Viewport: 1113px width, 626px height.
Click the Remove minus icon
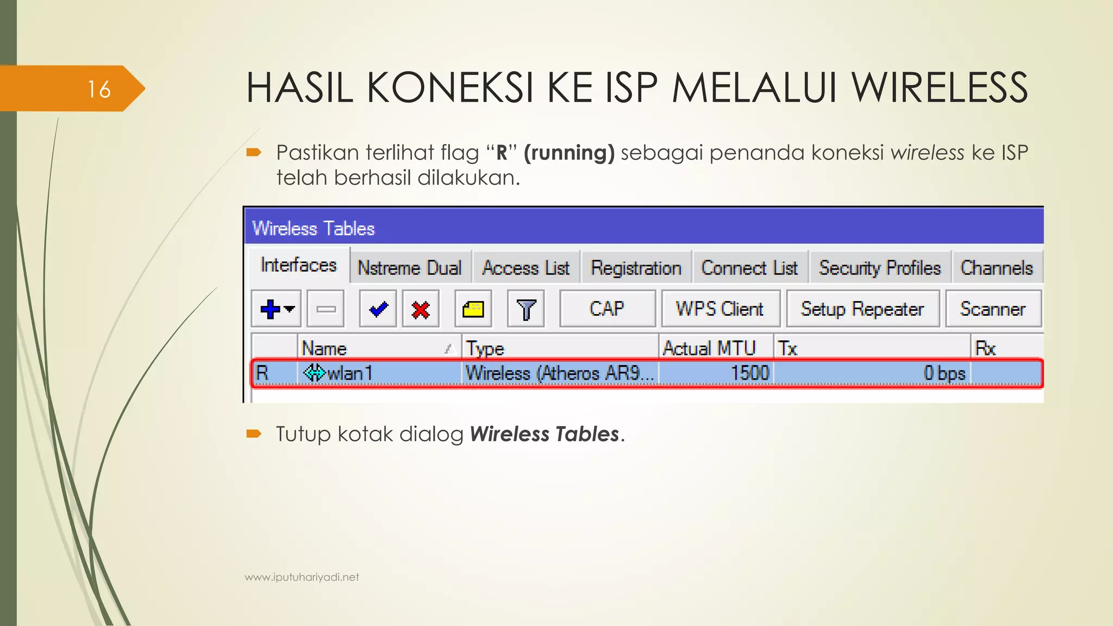[x=326, y=309]
